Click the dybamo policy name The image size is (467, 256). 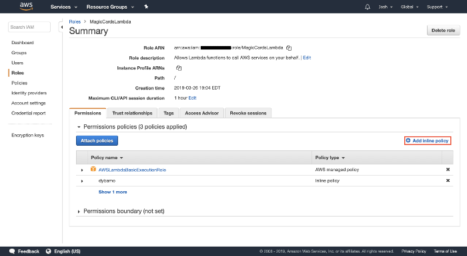pyautogui.click(x=107, y=181)
